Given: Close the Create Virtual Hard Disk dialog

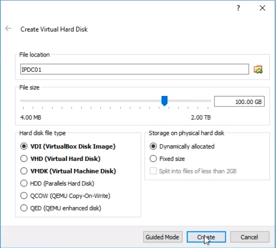Looking at the screenshot, I should coord(262,8).
